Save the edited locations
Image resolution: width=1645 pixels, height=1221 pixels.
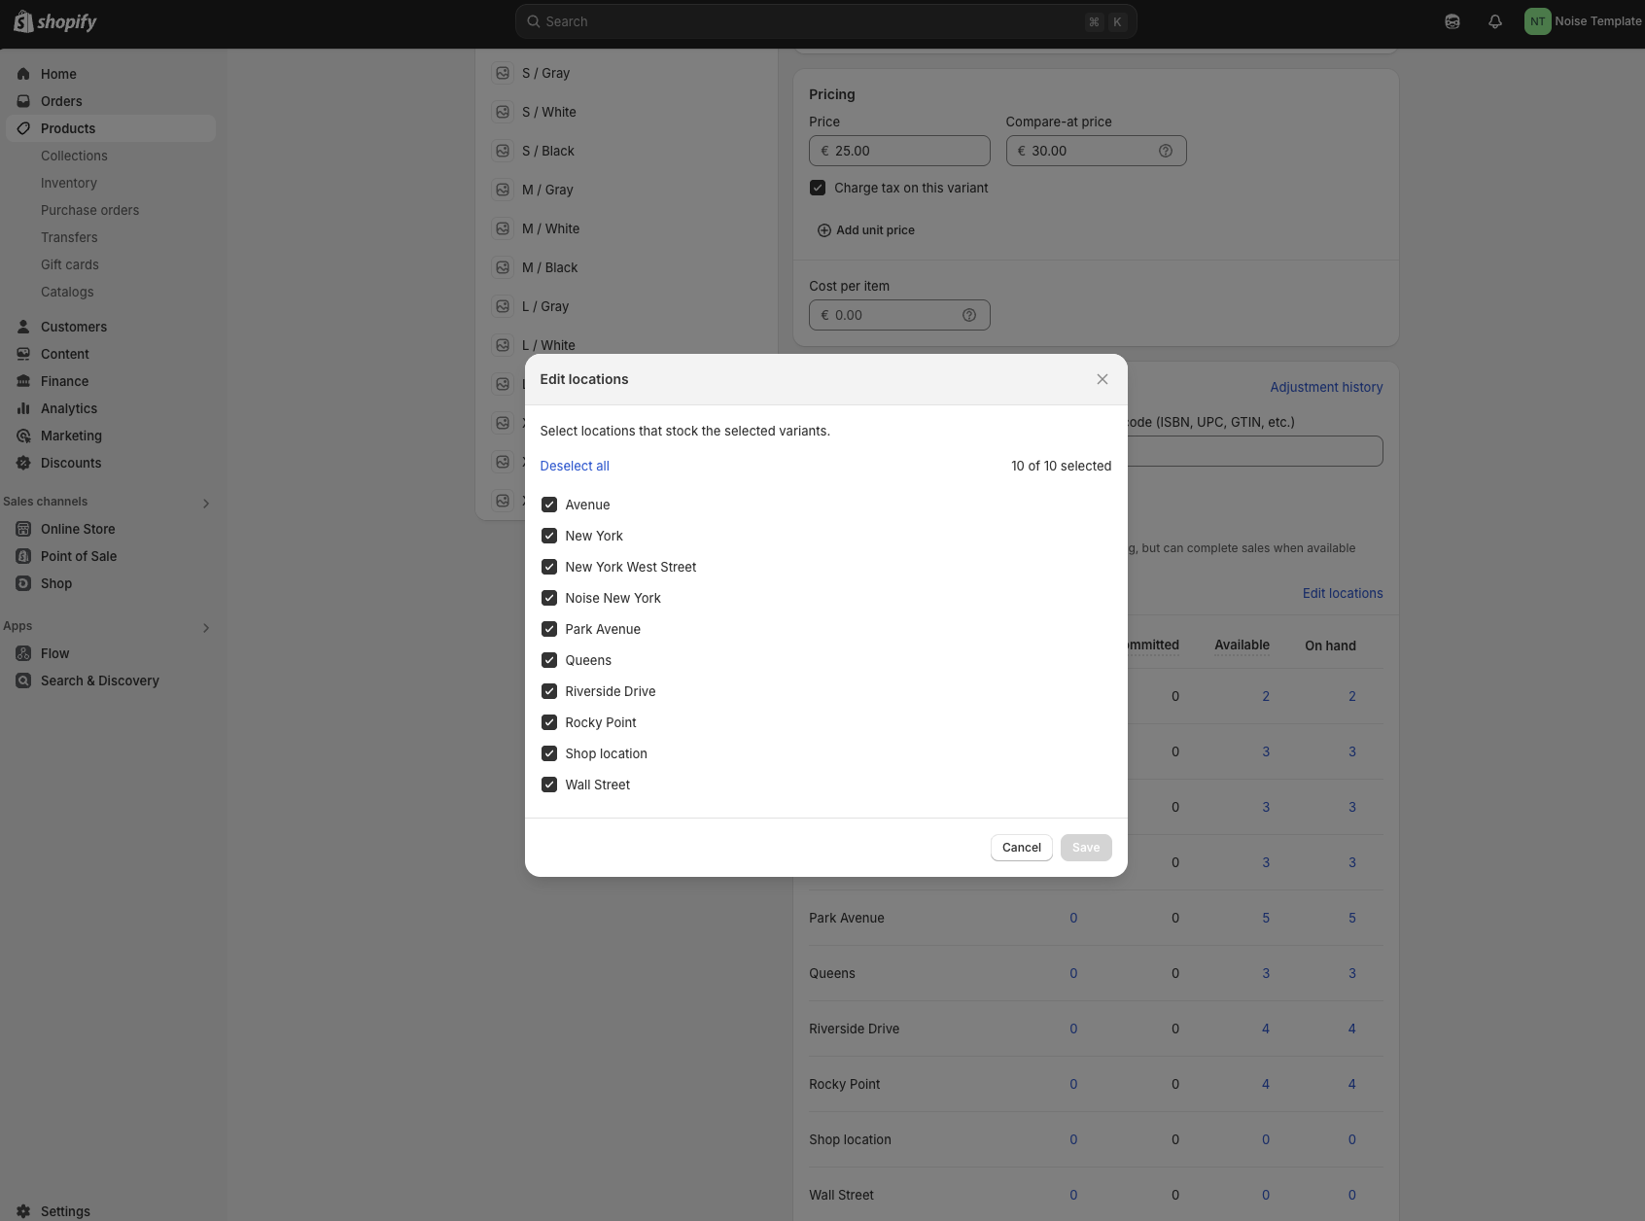tap(1086, 847)
